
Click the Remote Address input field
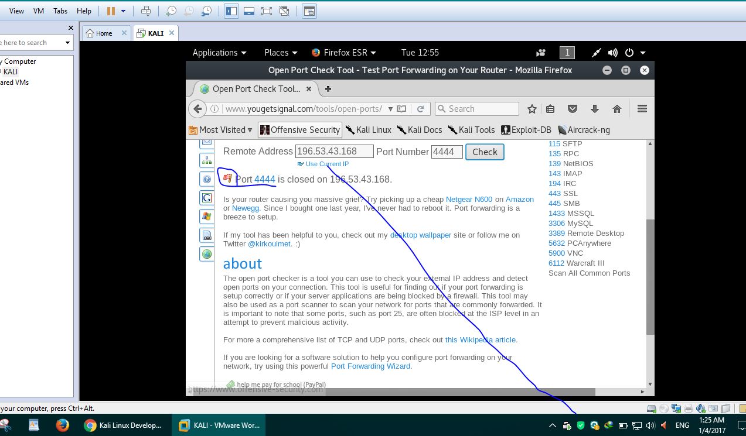[334, 152]
